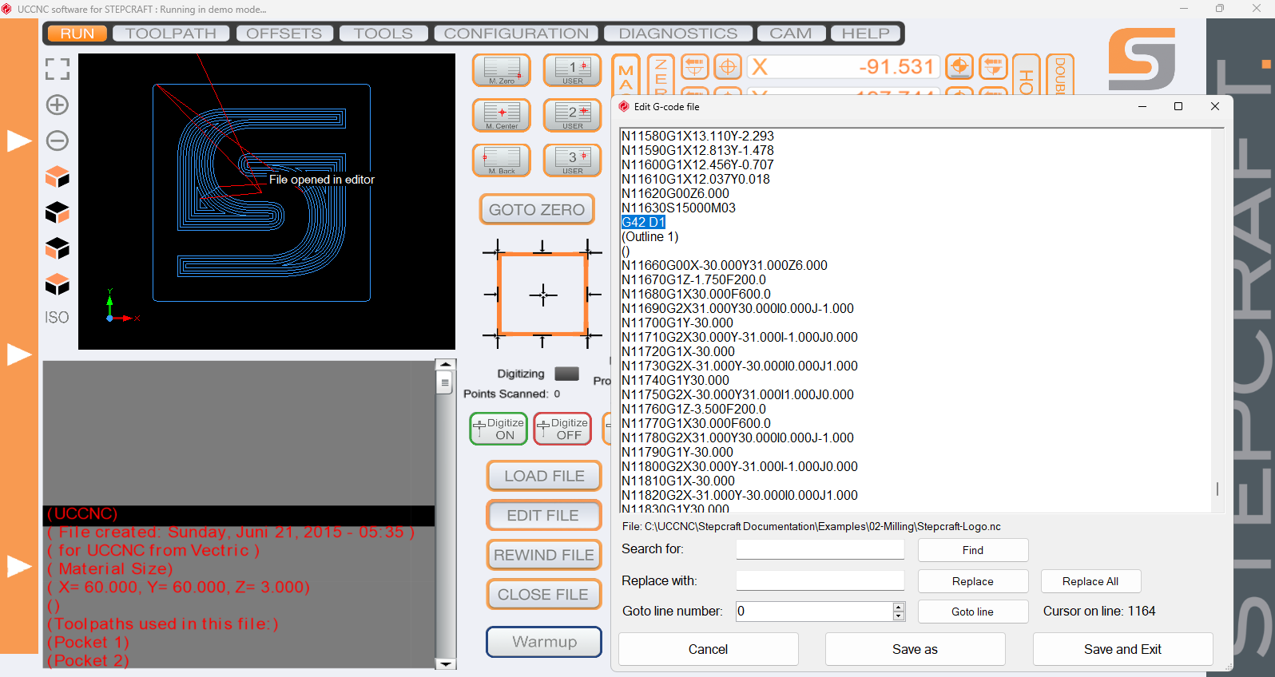The image size is (1275, 677).
Task: Click the Stepcraft S logo
Action: click(1142, 58)
